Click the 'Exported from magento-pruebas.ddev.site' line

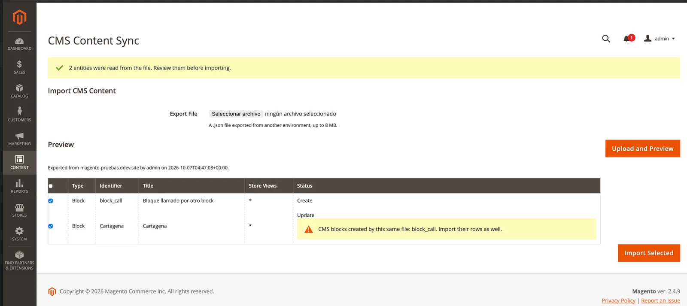coord(138,168)
